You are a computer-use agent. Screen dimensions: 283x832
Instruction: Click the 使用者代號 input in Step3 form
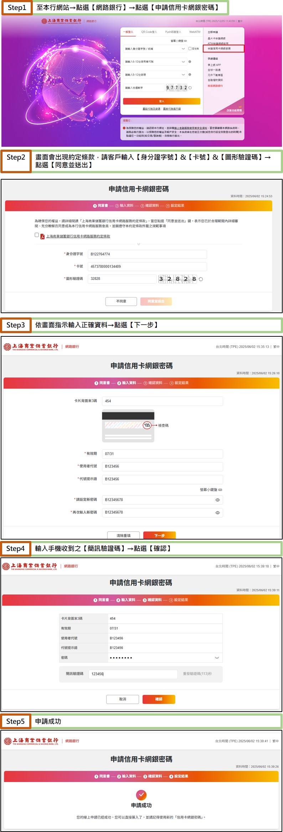163,466
